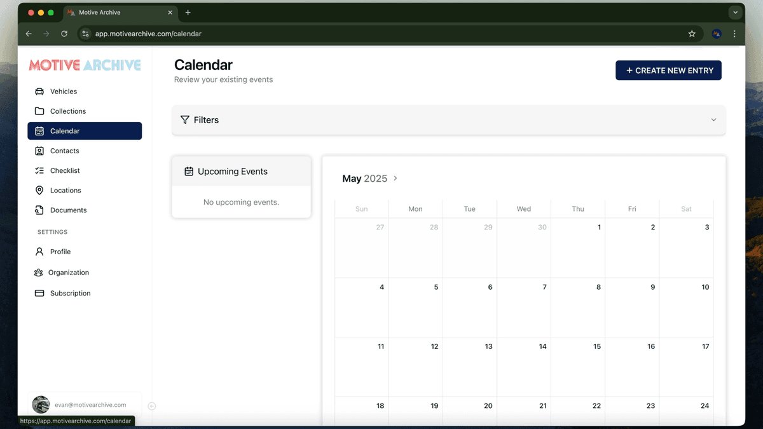Click the Subscription credit card icon
Viewport: 763px width, 429px height.
click(x=39, y=293)
